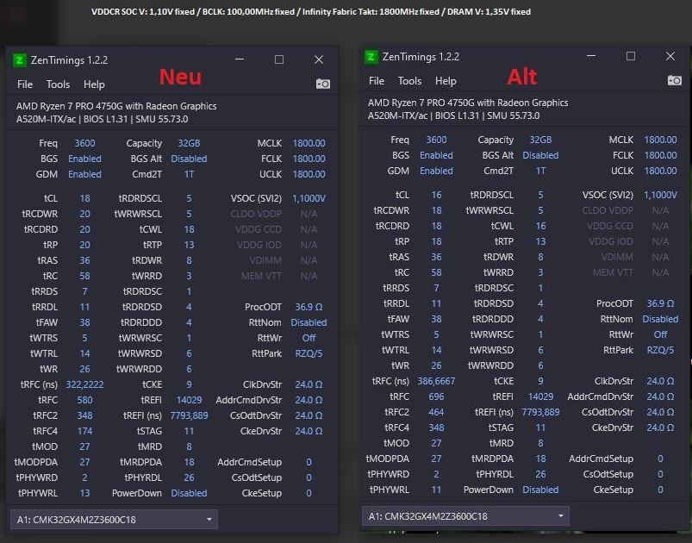Click the VSOC (SVI2) value in the Alt window
The width and height of the screenshot is (692, 543).
pyautogui.click(x=660, y=195)
